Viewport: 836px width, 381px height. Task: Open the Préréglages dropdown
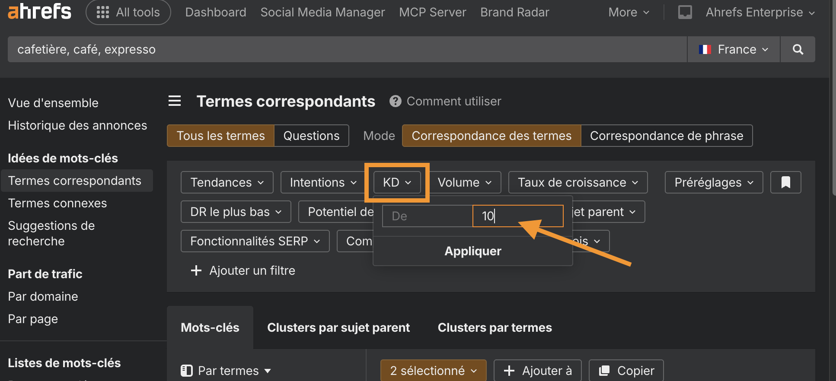[714, 182]
